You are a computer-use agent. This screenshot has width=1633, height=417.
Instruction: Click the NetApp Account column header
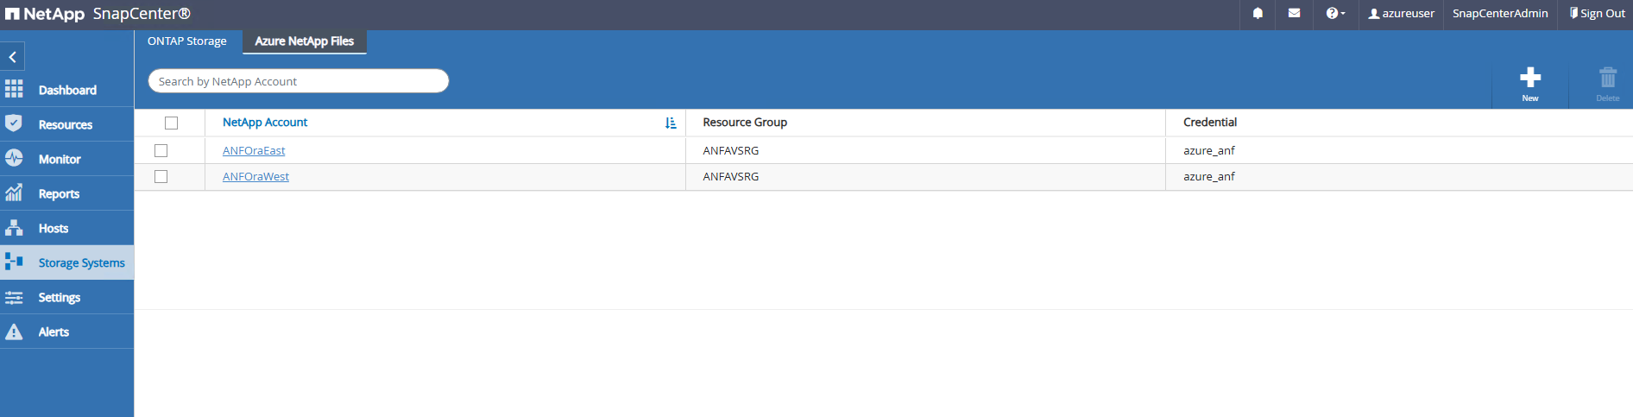pos(265,123)
